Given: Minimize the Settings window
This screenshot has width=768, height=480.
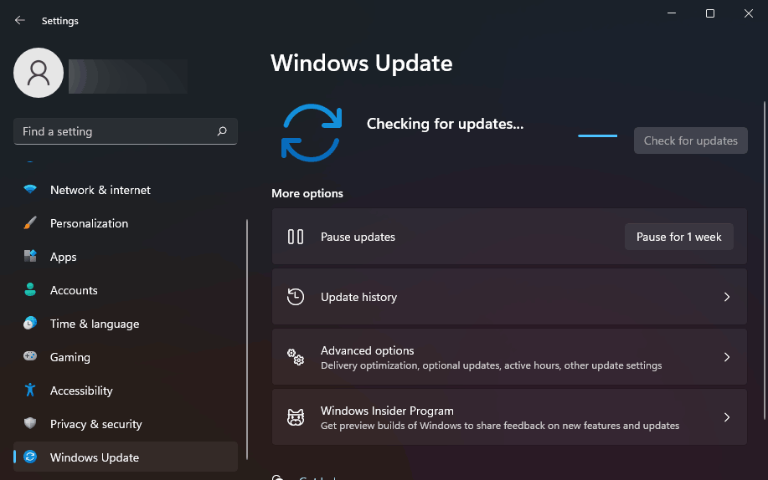Looking at the screenshot, I should point(672,13).
